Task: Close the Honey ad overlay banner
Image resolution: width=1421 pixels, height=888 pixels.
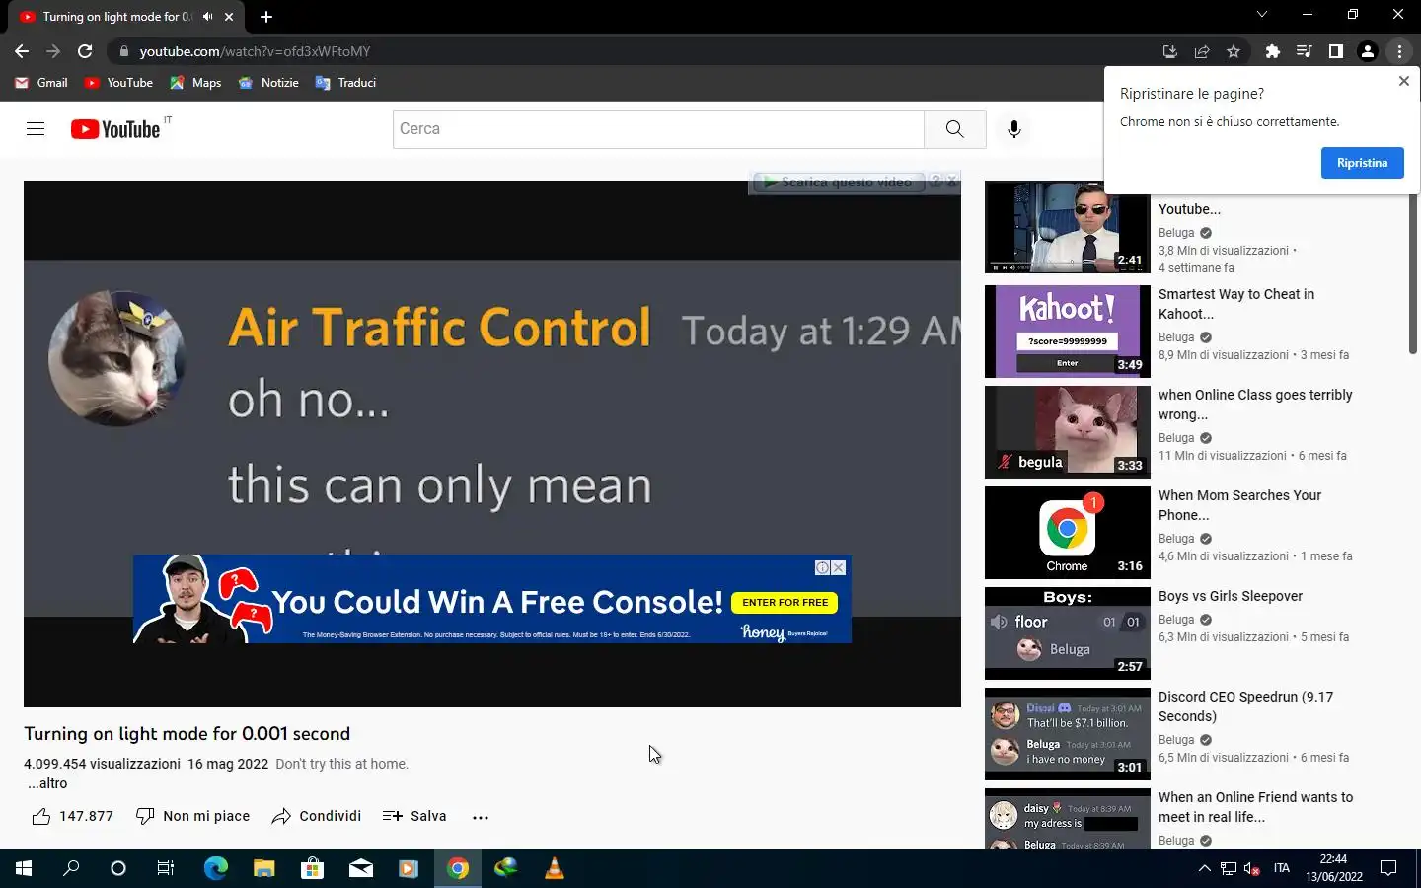Action: [838, 567]
